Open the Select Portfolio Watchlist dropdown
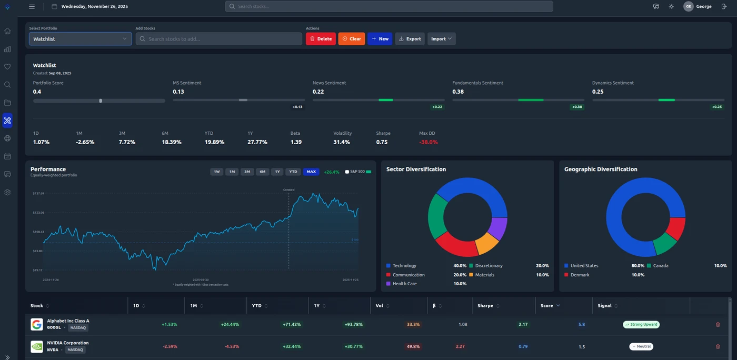This screenshot has width=737, height=360. coord(80,38)
